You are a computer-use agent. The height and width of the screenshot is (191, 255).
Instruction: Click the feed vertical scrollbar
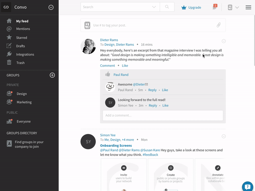(x=254, y=41)
